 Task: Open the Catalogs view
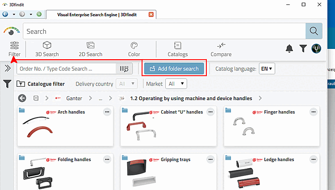(177, 49)
